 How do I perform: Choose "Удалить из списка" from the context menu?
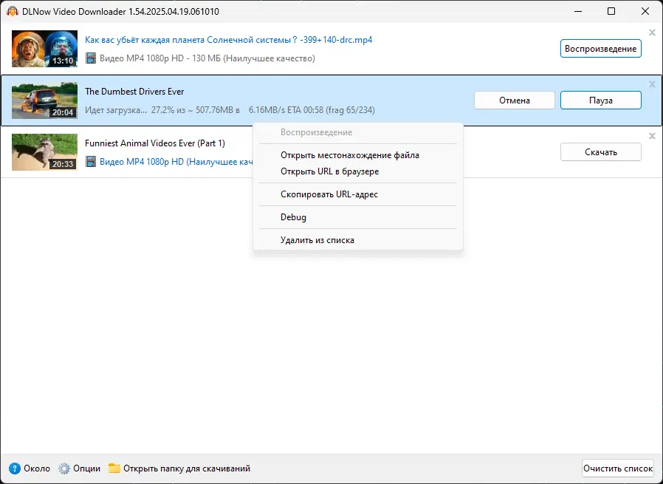tap(317, 239)
